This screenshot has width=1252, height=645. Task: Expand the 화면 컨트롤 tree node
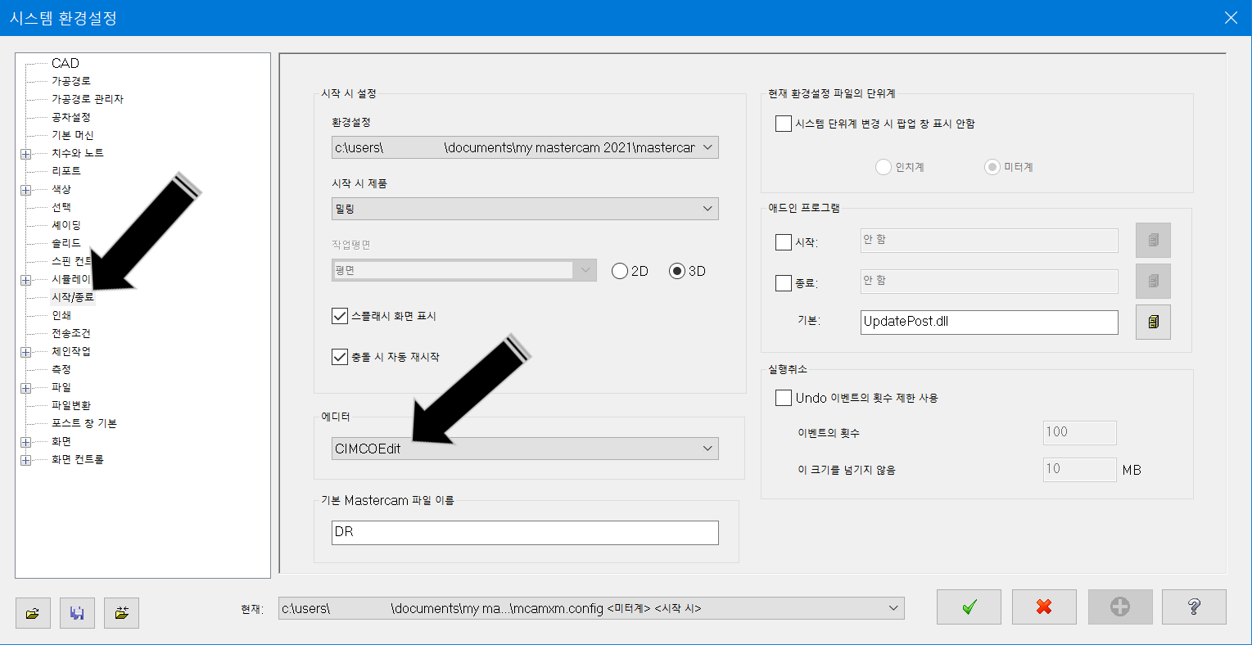tap(26, 459)
